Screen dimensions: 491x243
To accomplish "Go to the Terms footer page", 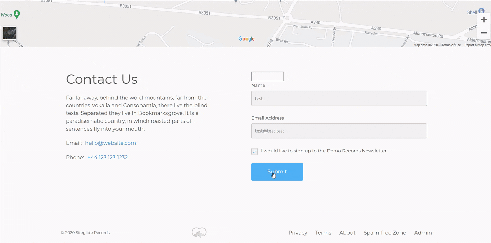I will 323,233.
